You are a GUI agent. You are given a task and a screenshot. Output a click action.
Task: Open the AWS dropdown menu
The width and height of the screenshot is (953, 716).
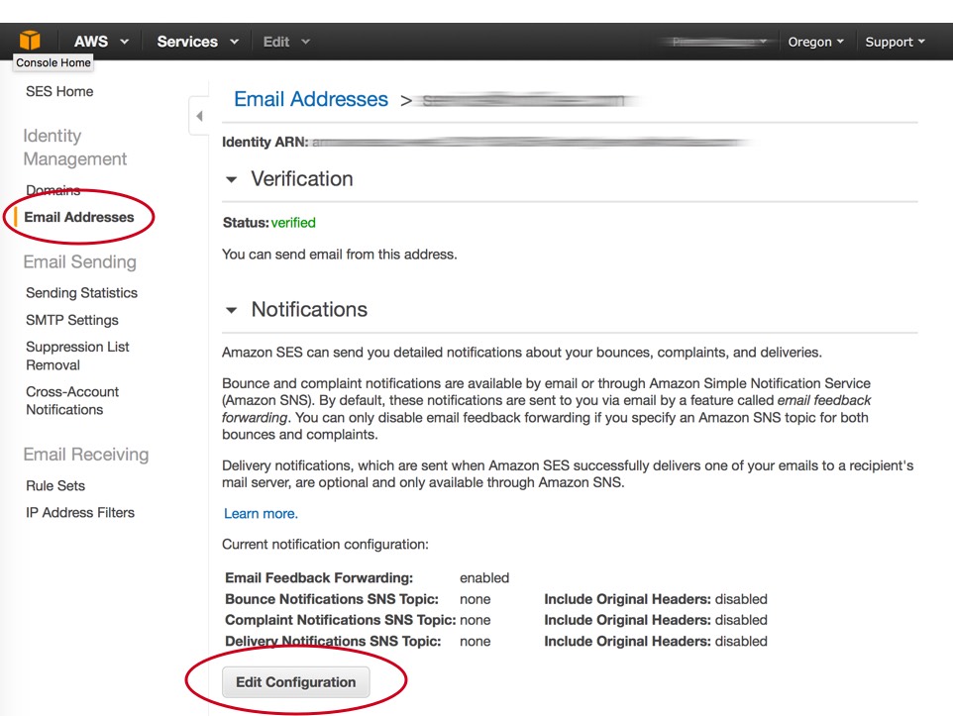coord(101,42)
